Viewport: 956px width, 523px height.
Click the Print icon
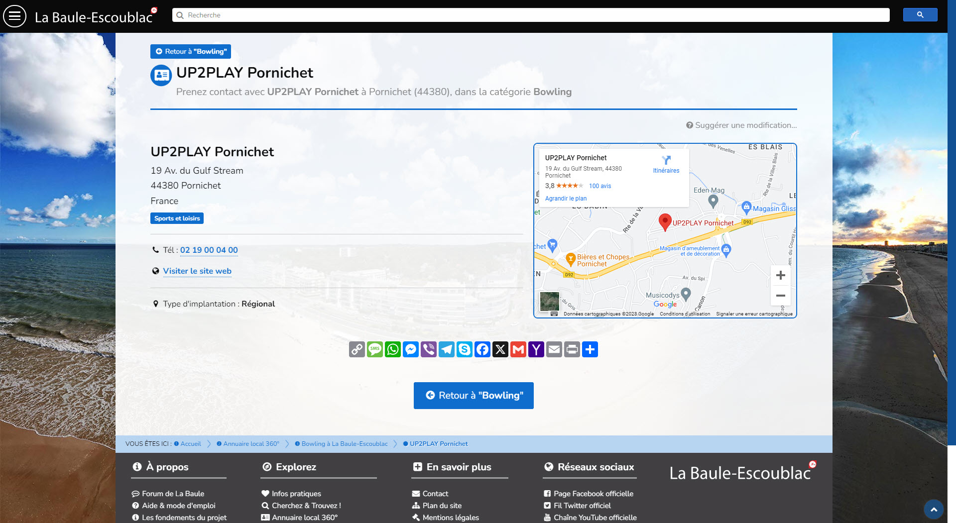(572, 349)
